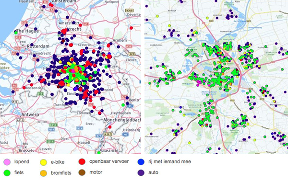The image size is (288, 181).
Task: Click the blue rij met iemand mee circle
Action: point(141,162)
